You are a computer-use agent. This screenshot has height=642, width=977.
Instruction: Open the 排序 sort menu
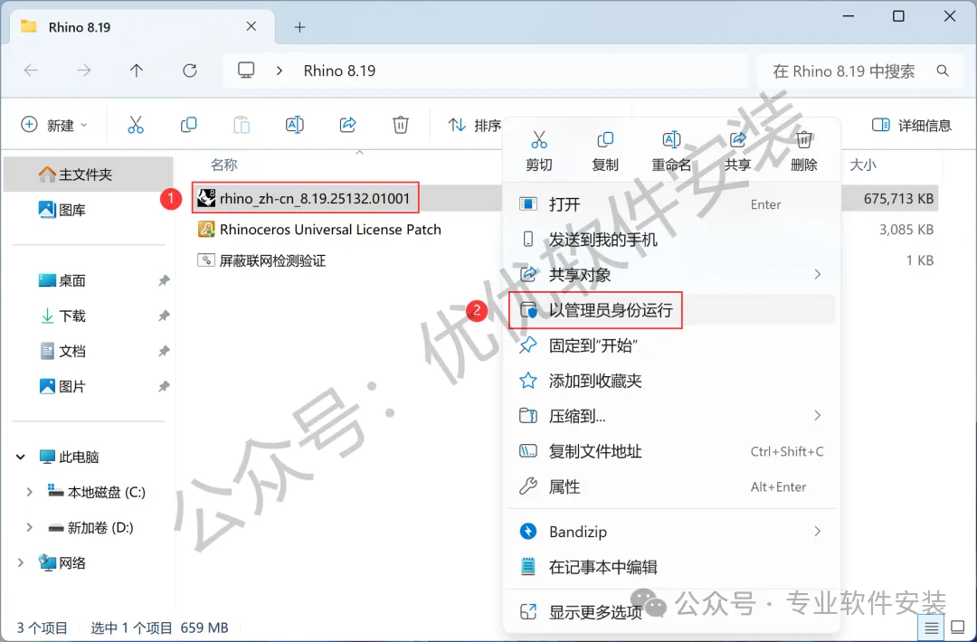click(x=475, y=125)
